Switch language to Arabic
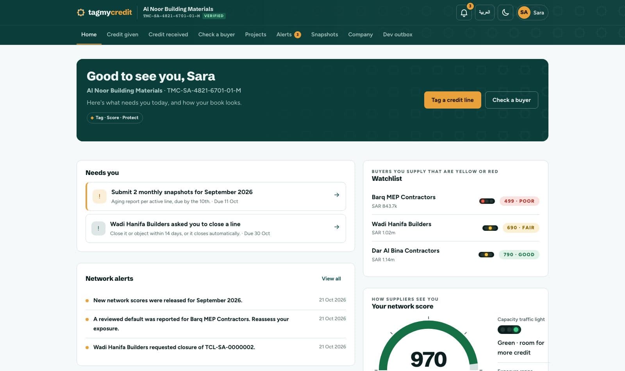625x371 pixels. (x=484, y=12)
